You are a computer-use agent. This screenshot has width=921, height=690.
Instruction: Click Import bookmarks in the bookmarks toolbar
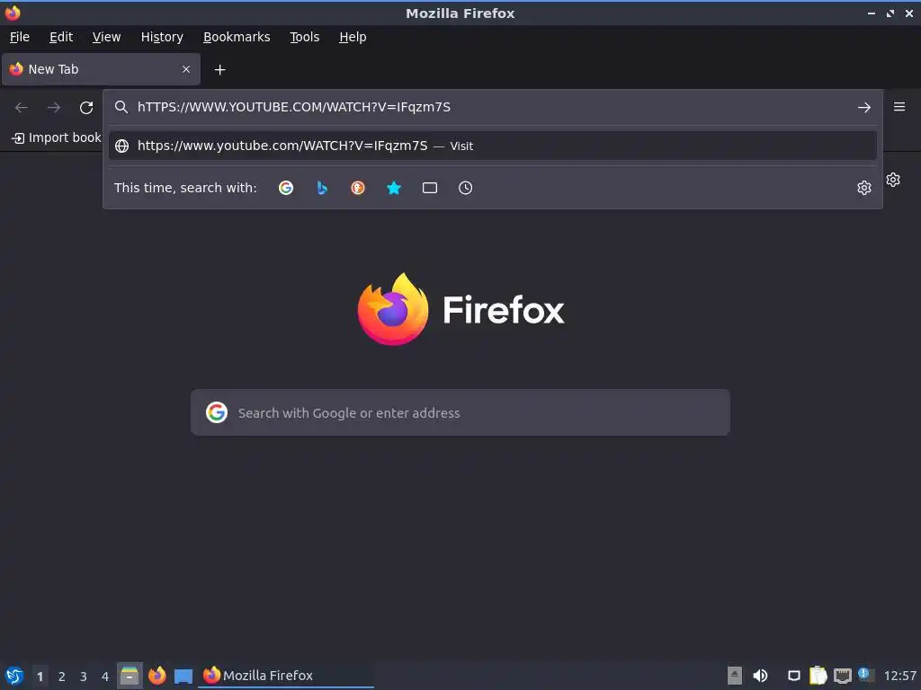tap(57, 137)
